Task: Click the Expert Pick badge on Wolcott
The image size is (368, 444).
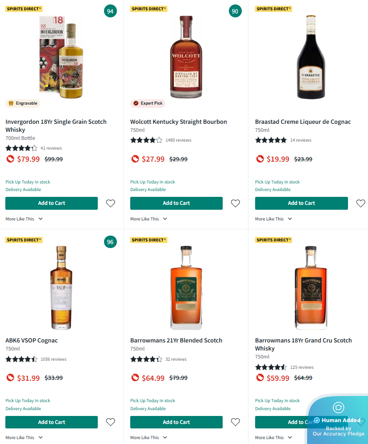Action: [x=148, y=103]
